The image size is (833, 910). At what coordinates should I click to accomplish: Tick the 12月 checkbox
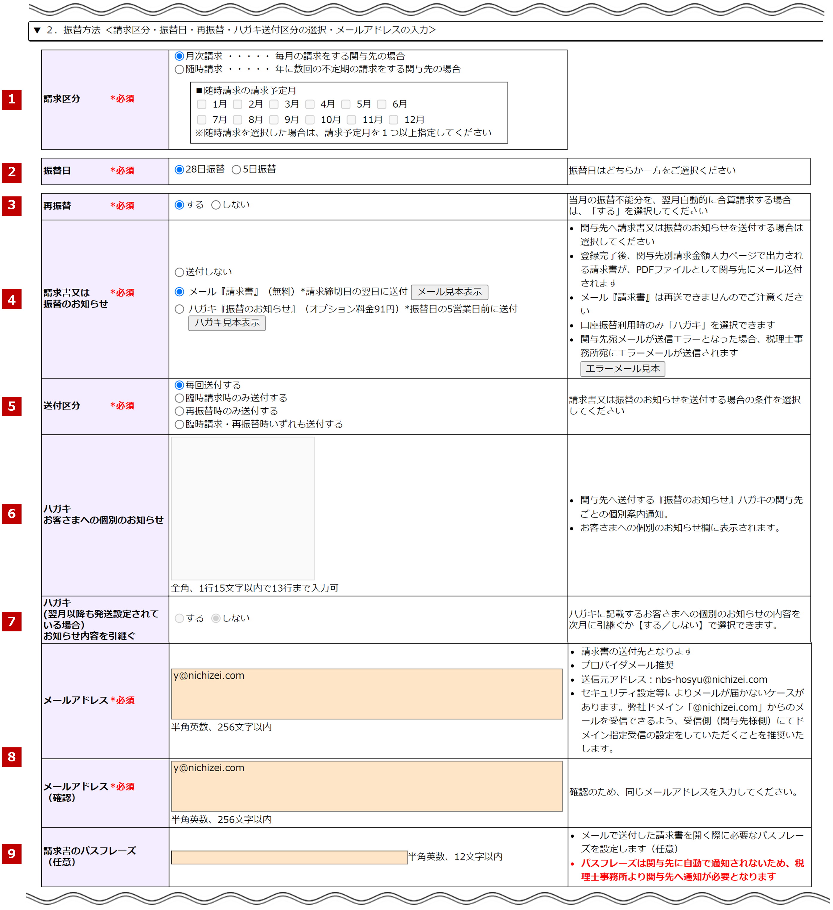(393, 120)
